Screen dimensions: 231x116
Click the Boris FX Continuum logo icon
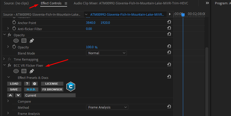(x=71, y=86)
